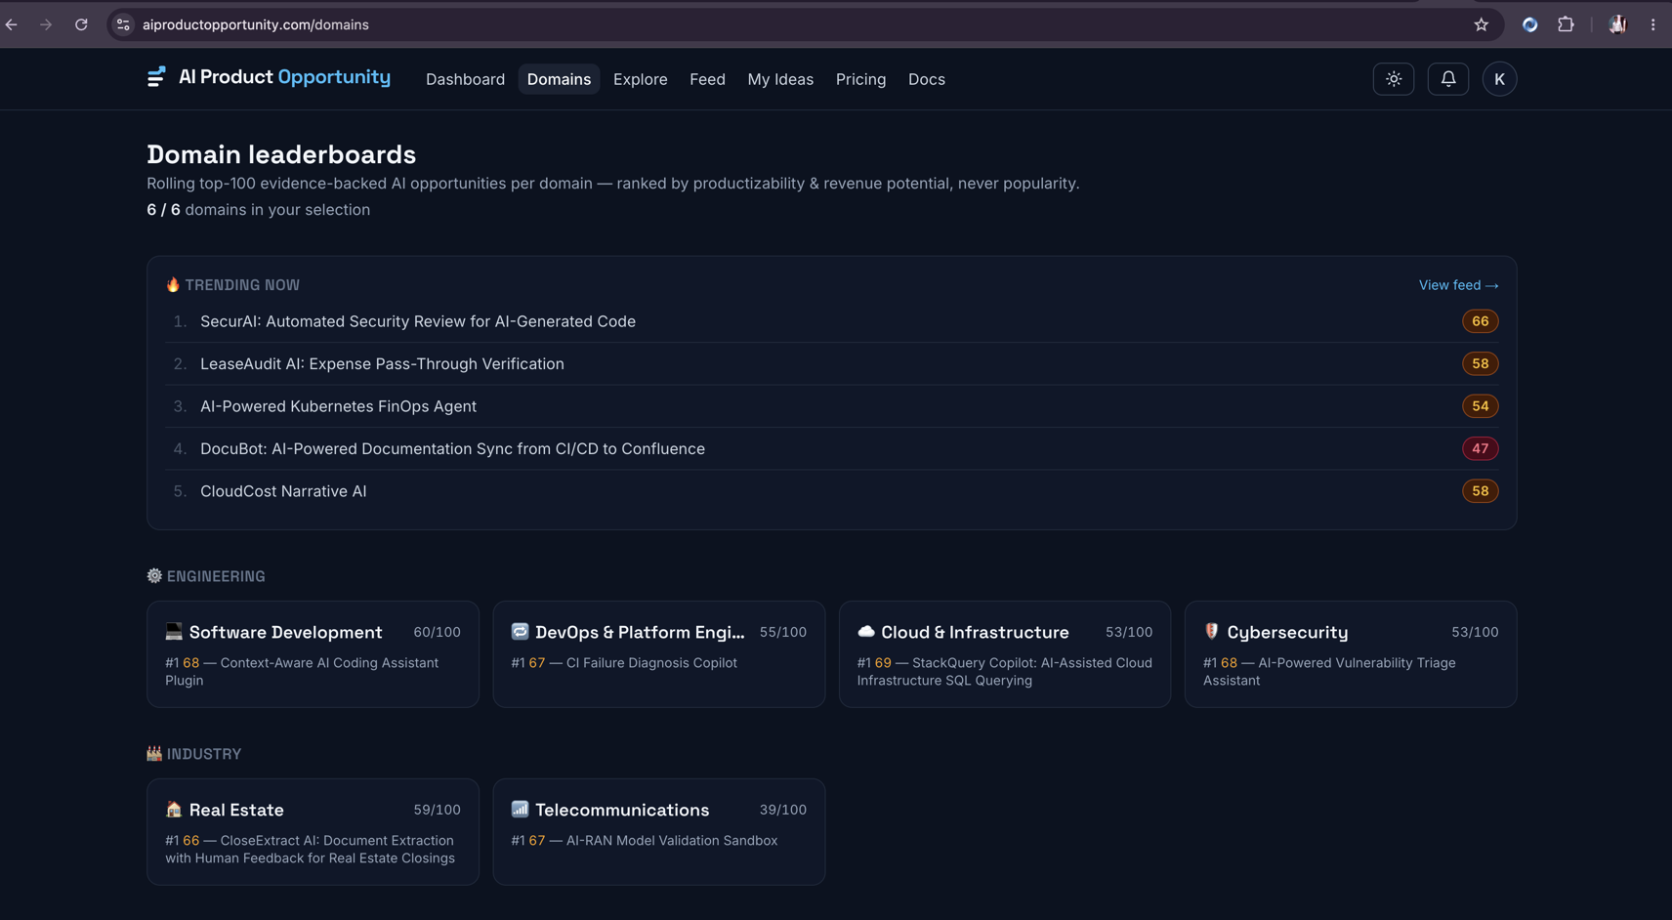The width and height of the screenshot is (1672, 920).
Task: Open the Cloud & Infrastructure domain card title
Action: tap(975, 632)
